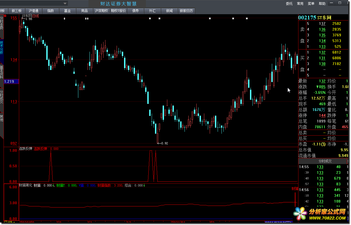Open the 指数 index tab
351x225 pixels.
click(x=50, y=11)
